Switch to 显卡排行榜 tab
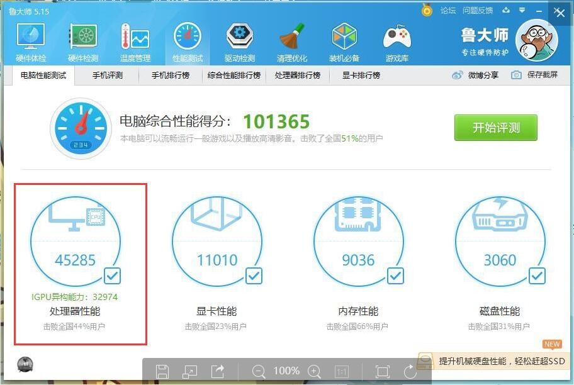 tap(361, 75)
